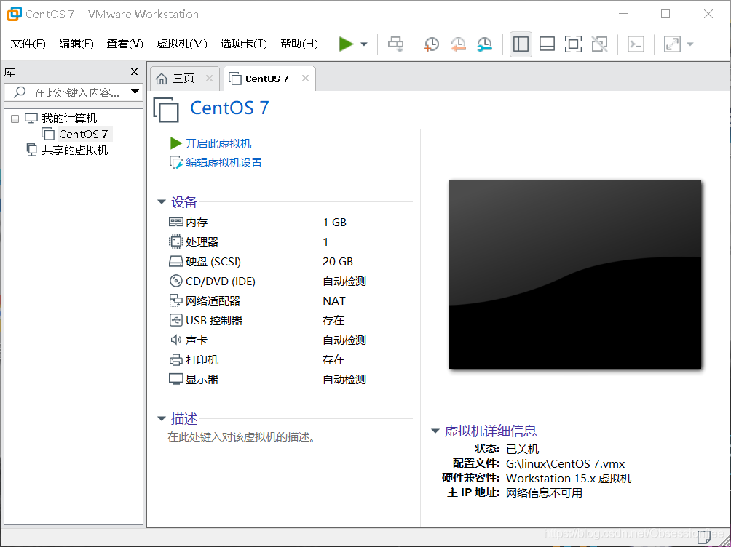This screenshot has width=731, height=547.
Task: Toggle the thumbnail bar view icon
Action: coord(547,44)
